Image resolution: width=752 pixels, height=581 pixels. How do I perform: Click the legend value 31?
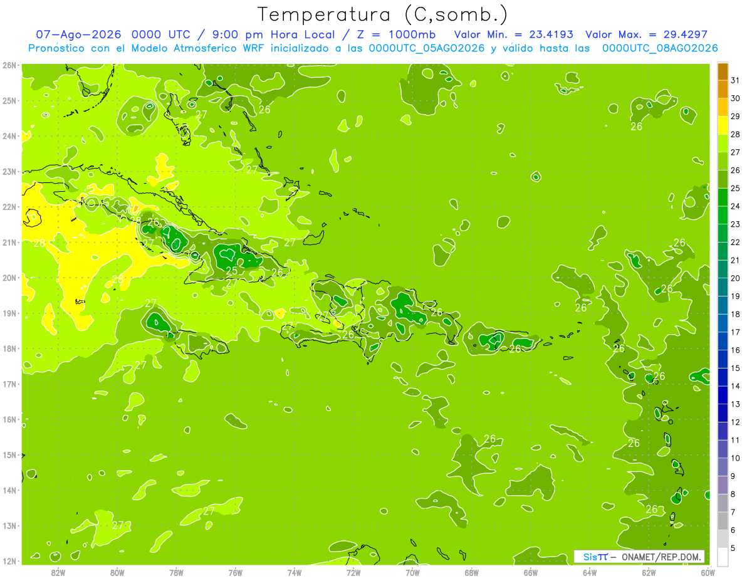735,80
